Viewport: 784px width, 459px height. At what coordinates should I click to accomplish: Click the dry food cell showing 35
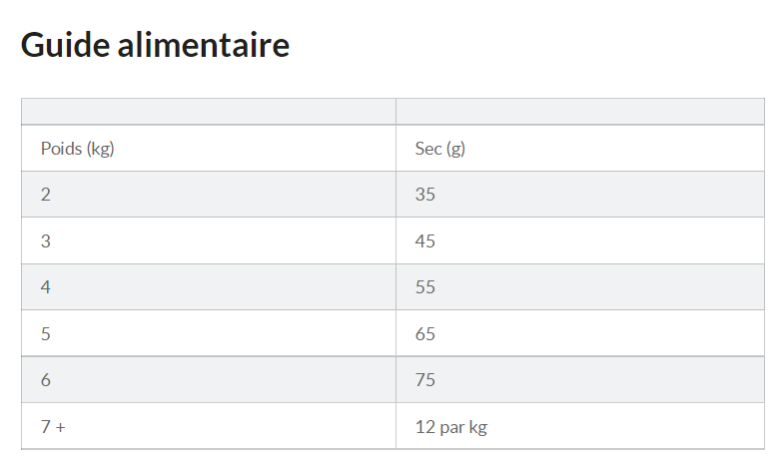click(x=425, y=195)
